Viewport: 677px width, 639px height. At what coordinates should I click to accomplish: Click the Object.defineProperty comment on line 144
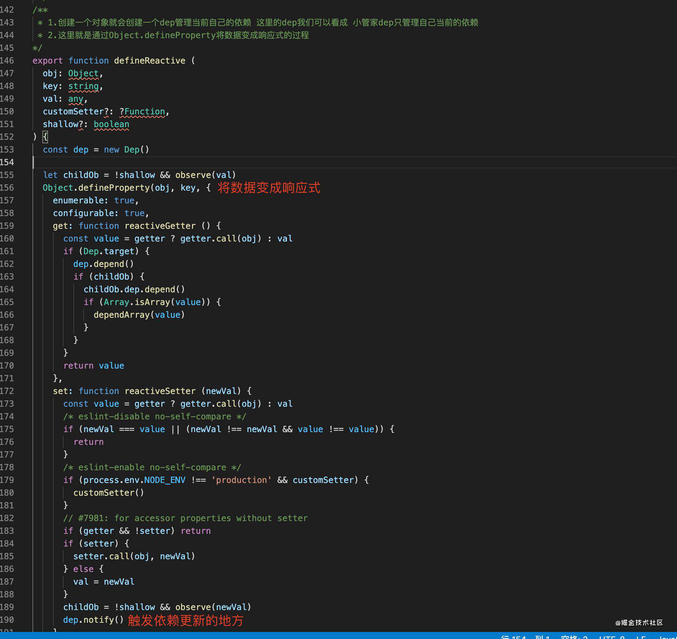(173, 35)
